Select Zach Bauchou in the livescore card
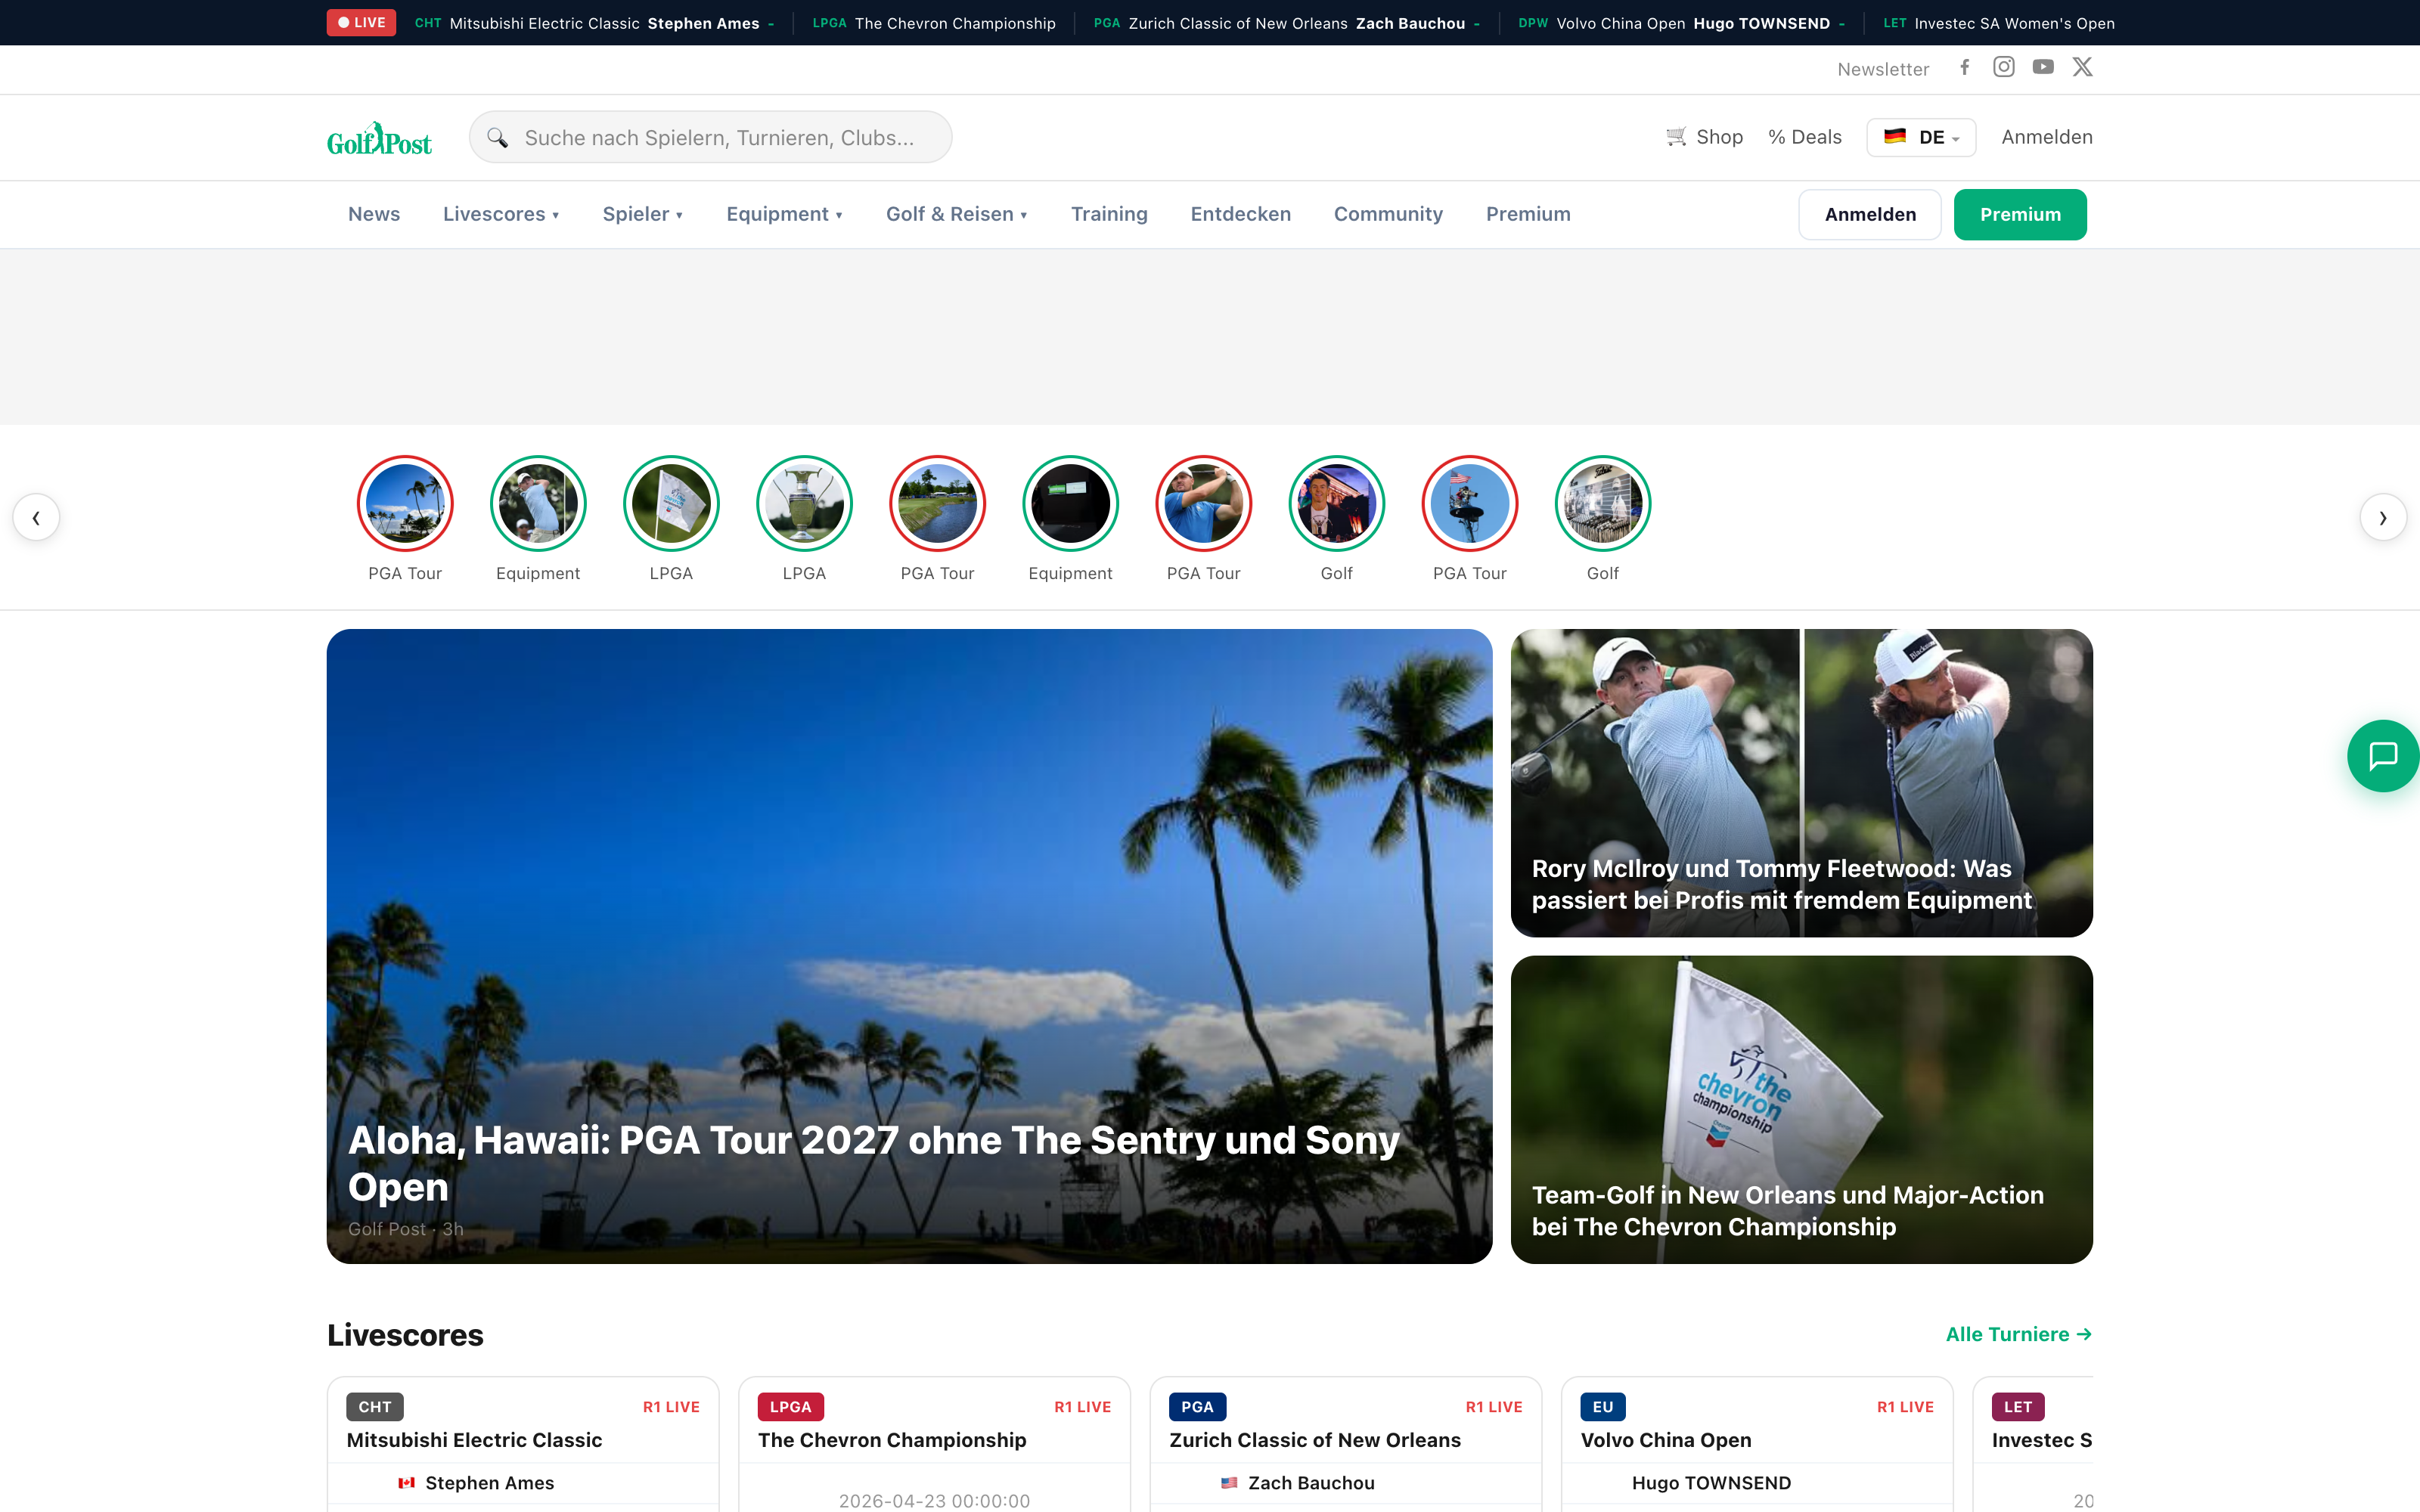 (1311, 1483)
